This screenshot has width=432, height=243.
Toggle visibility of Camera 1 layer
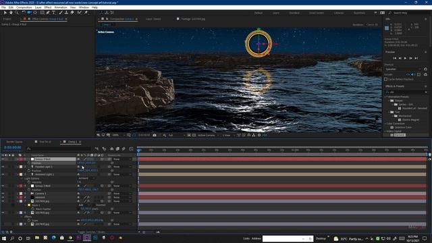tap(3, 194)
